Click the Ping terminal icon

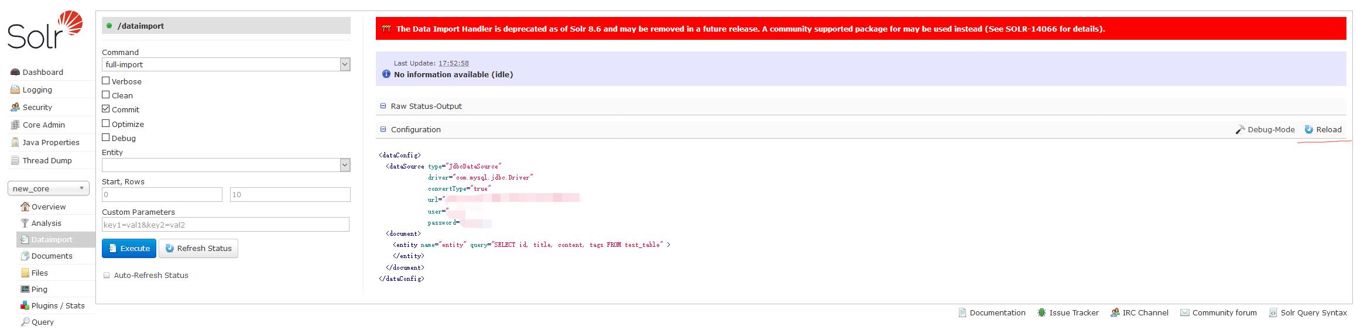[x=25, y=289]
